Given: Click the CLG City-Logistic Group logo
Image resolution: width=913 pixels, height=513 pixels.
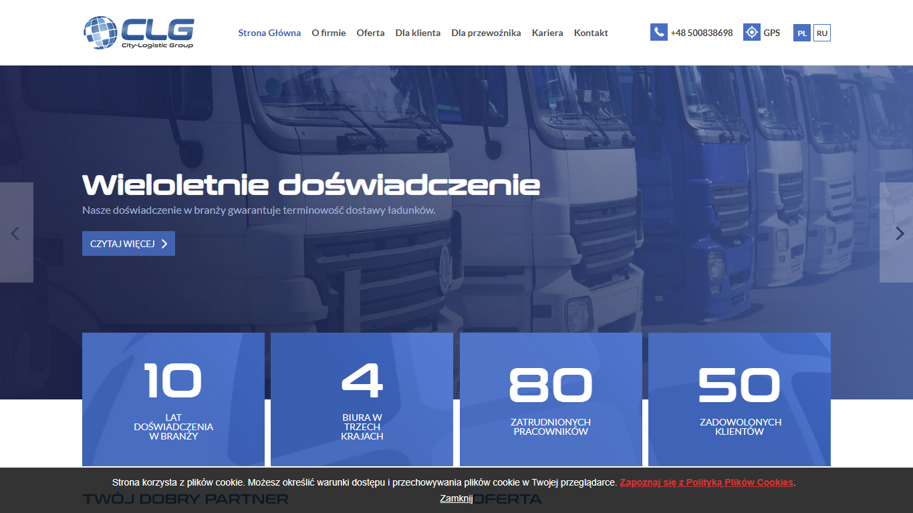Looking at the screenshot, I should pyautogui.click(x=139, y=33).
